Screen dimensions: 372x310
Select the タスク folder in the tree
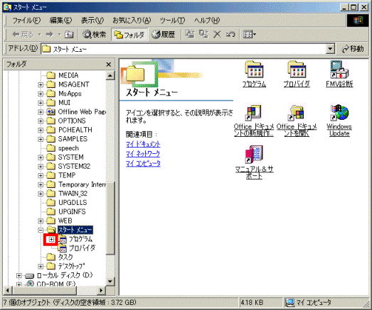(60, 258)
